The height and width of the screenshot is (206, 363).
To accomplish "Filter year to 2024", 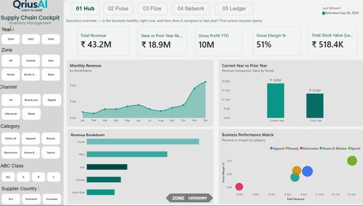I will (x=11, y=39).
